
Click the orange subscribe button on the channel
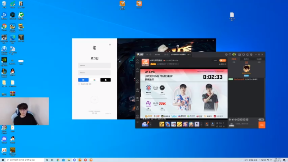point(223,60)
